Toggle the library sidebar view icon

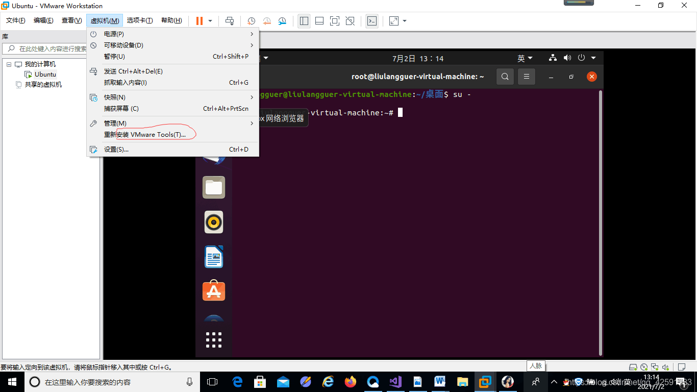coord(304,21)
